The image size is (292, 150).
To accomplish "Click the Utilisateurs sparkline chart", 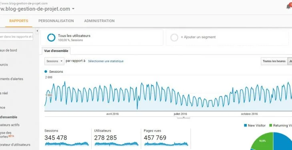I will (x=116, y=144).
